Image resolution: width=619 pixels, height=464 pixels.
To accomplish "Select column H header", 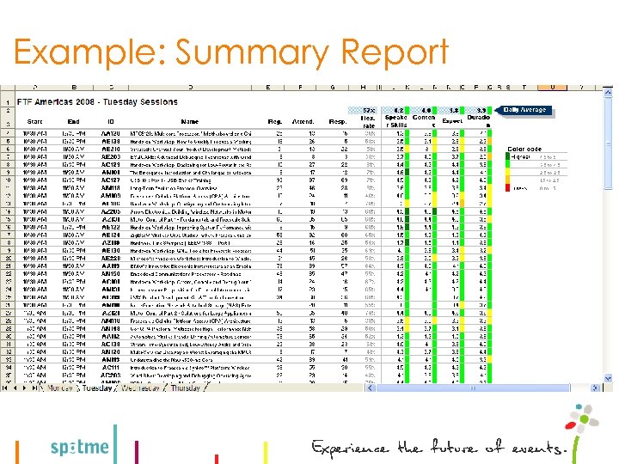I will (363, 87).
